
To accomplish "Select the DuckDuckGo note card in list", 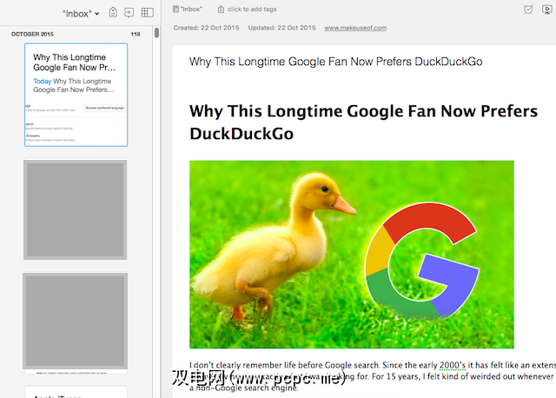I will coord(76,95).
